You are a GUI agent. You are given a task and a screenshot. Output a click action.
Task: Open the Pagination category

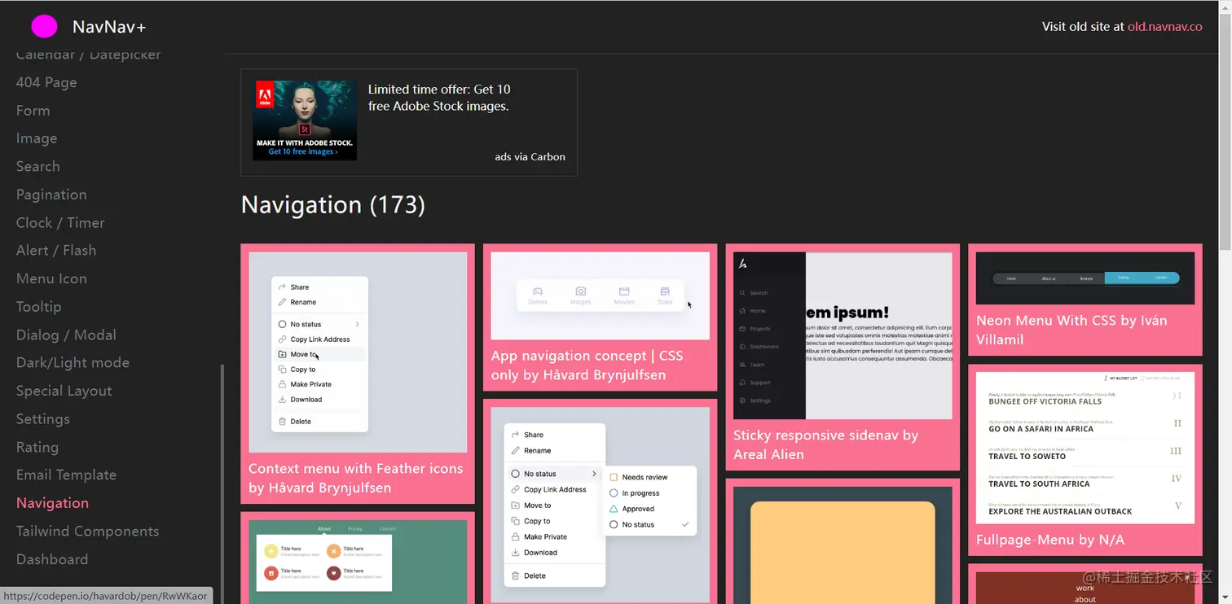click(x=51, y=195)
